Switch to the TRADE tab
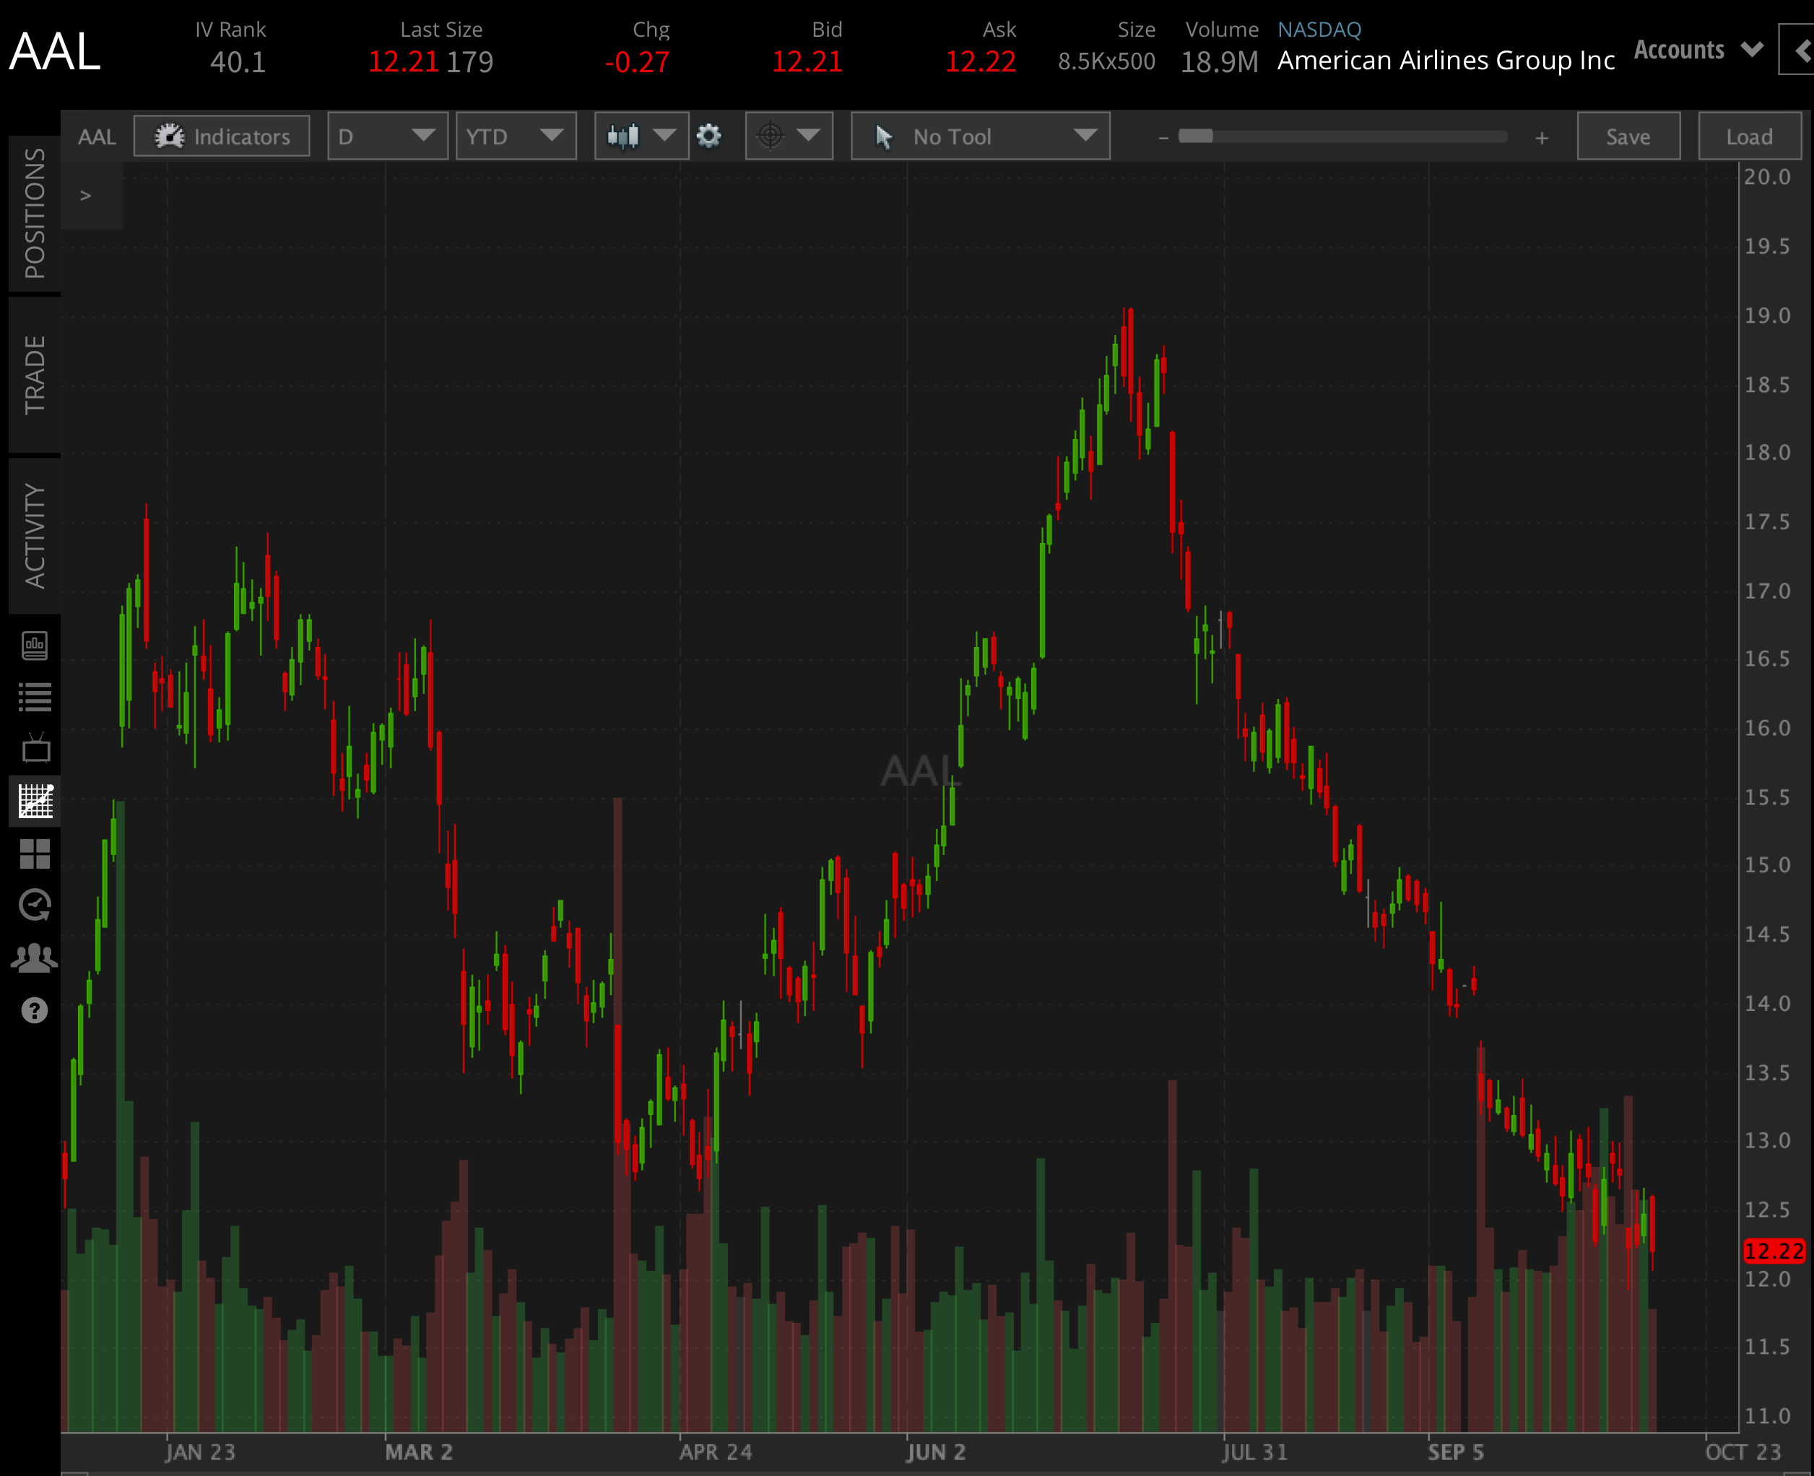This screenshot has width=1814, height=1476. coord(34,375)
